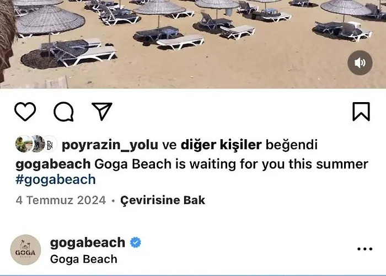Viewport: 386px width, 276px height.
Task: Open the three-dot options menu
Action: 365,249
